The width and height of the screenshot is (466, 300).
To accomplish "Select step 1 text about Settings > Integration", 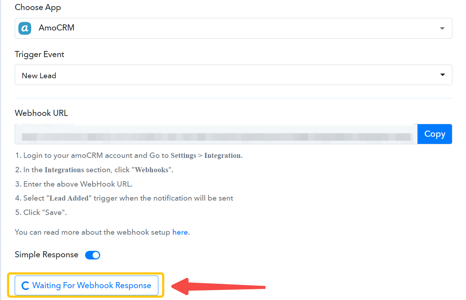I will (x=129, y=155).
